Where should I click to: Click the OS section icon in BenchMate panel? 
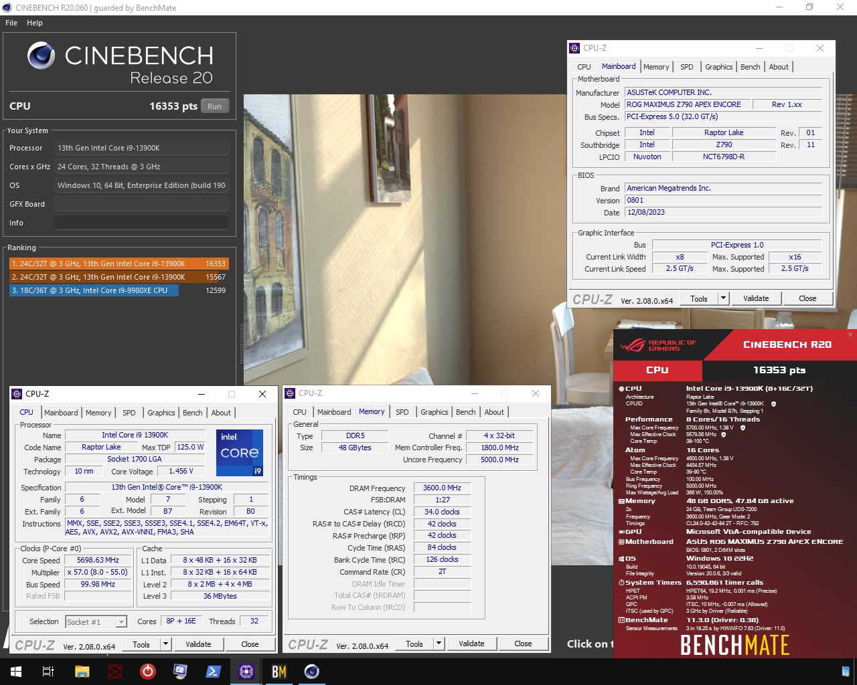(x=621, y=559)
